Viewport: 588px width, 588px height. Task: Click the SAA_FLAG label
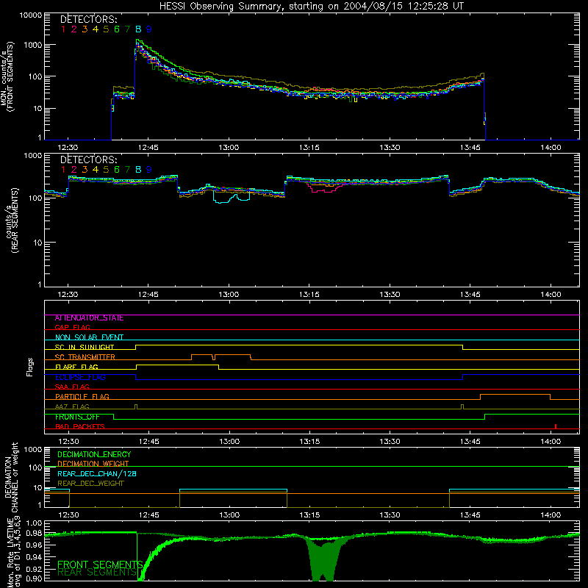tap(72, 387)
